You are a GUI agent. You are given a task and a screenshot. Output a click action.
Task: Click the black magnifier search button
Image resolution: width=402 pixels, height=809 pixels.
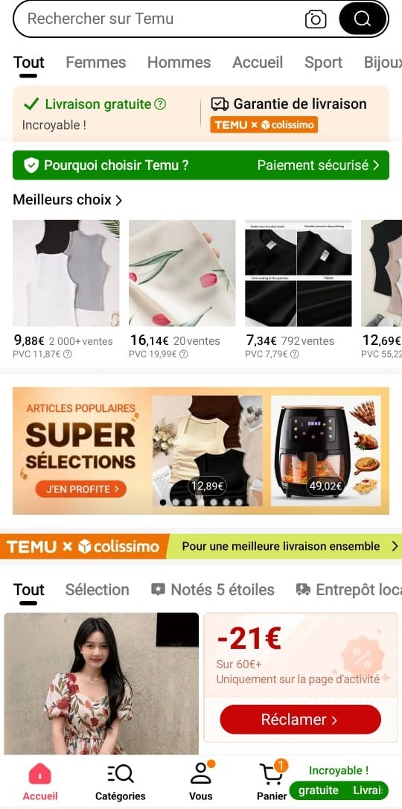(x=363, y=19)
